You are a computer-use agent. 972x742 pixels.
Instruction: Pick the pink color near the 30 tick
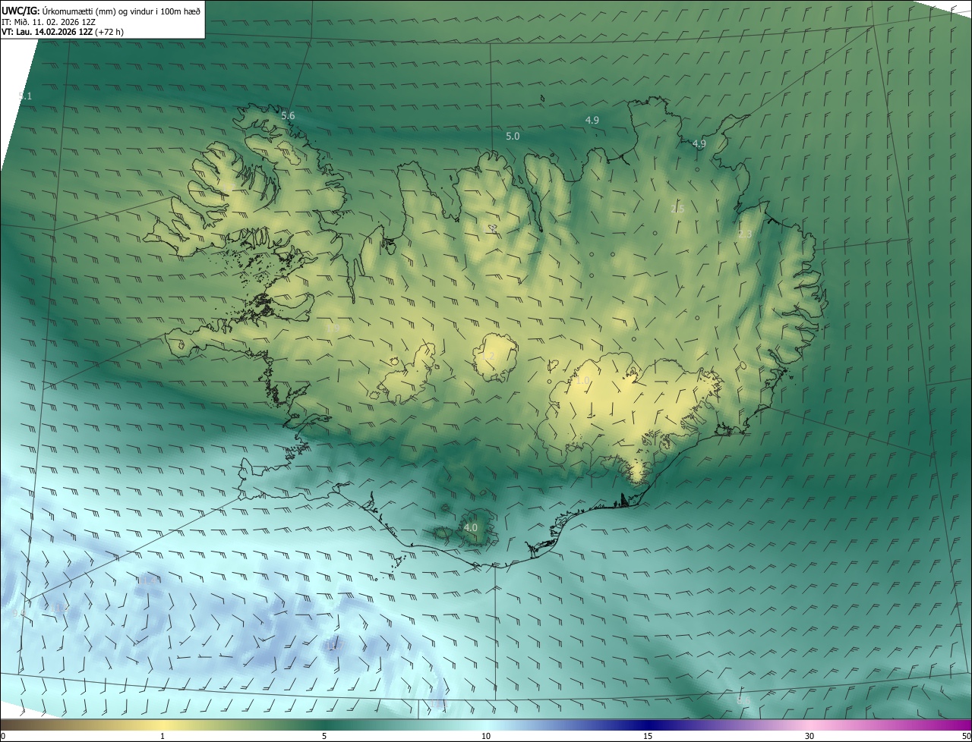click(x=809, y=725)
